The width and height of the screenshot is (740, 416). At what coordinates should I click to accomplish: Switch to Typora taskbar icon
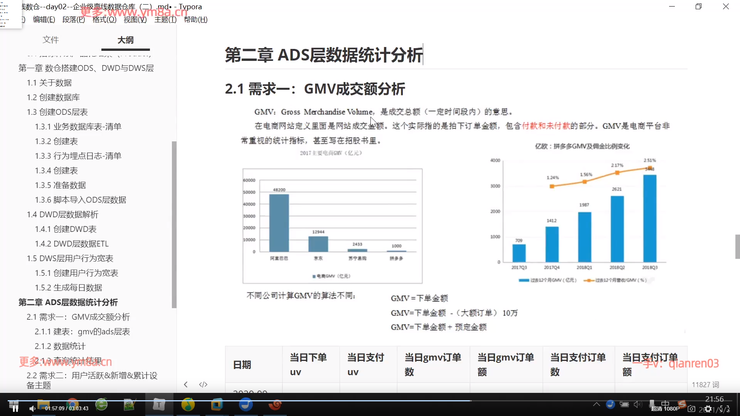pos(158,404)
